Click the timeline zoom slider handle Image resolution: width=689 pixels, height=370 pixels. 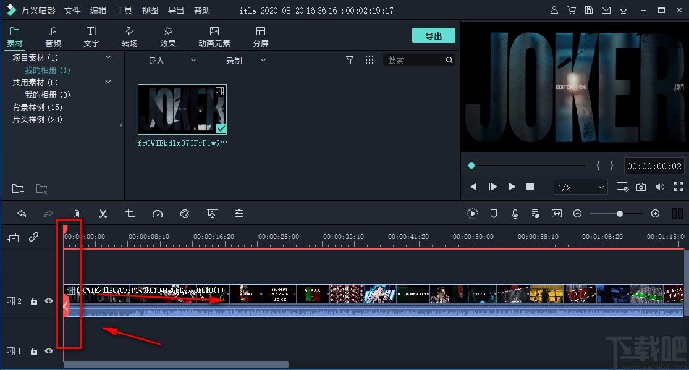pyautogui.click(x=619, y=214)
